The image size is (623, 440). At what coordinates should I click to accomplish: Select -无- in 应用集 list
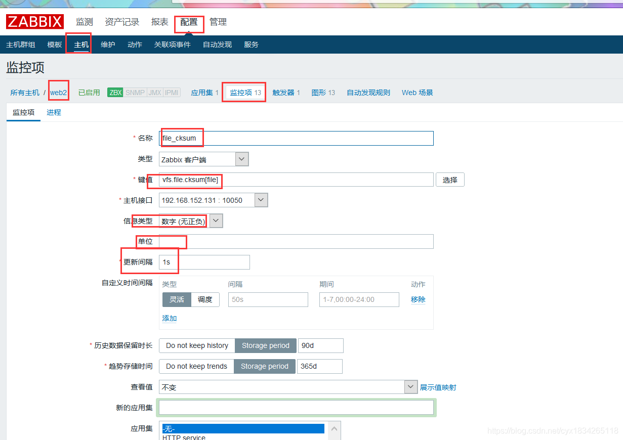243,429
